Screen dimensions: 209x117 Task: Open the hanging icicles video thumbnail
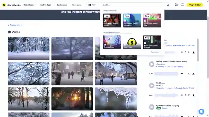[116, 99]
